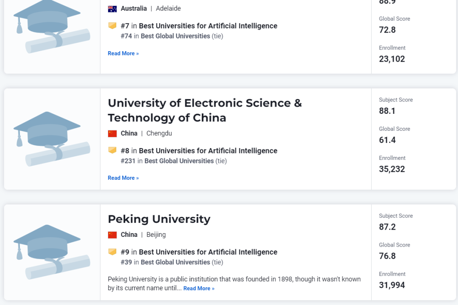Screen dimensions: 458x305
Task: Click the Read More link in the Adelaide card
Action: pyautogui.click(x=123, y=53)
